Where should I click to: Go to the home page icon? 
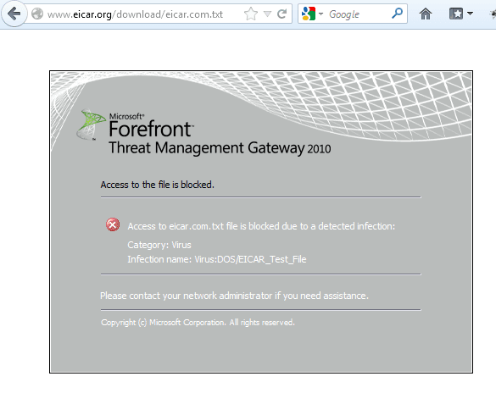426,14
